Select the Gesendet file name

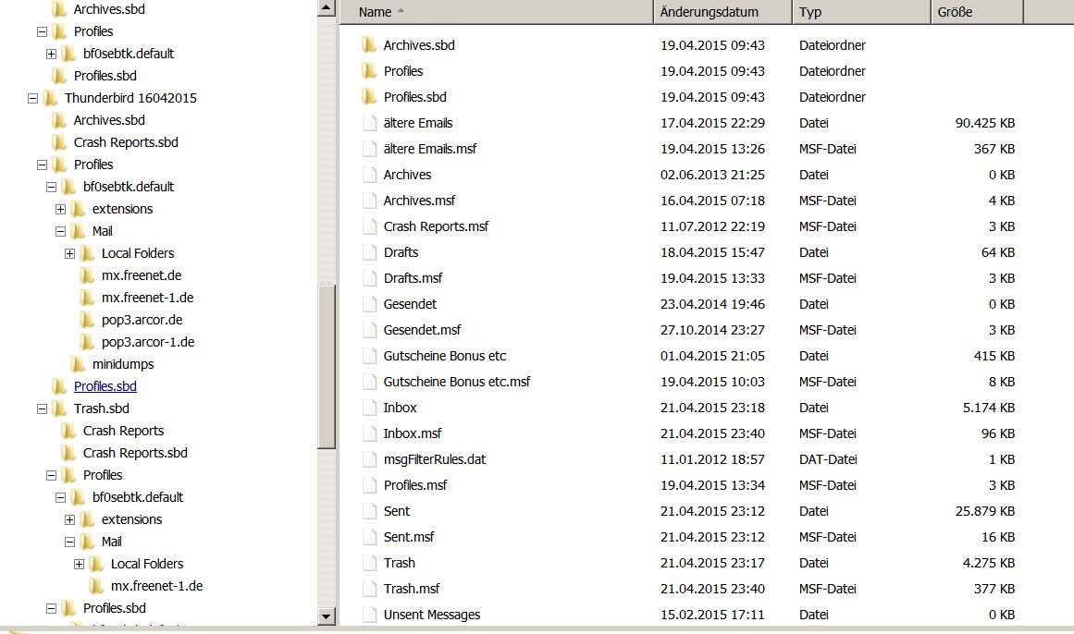coord(410,304)
